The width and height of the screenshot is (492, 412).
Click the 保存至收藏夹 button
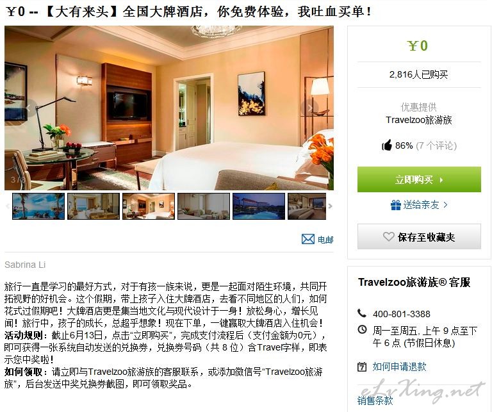click(419, 236)
